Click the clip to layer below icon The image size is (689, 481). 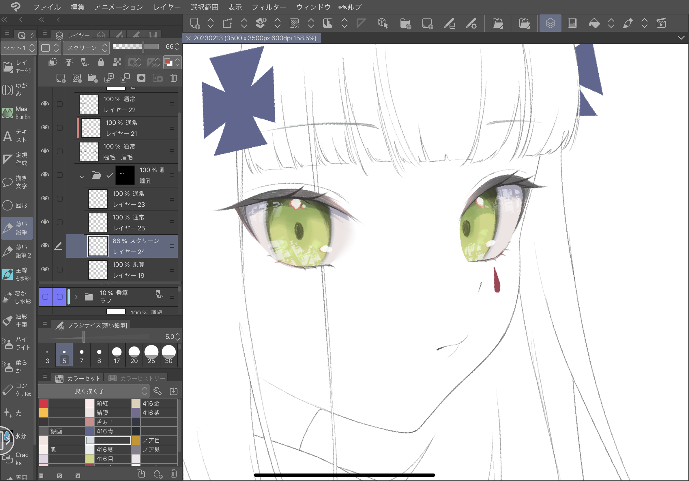pos(53,62)
